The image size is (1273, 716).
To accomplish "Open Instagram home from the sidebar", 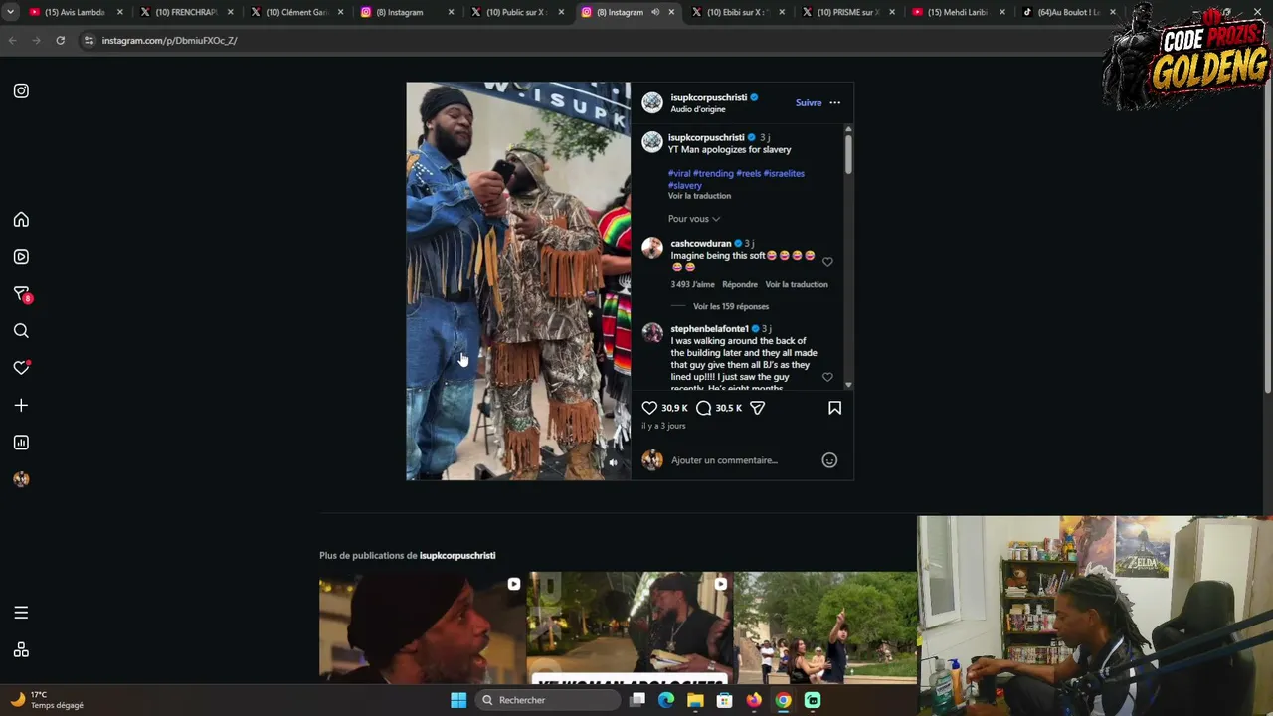I will pos(21,220).
